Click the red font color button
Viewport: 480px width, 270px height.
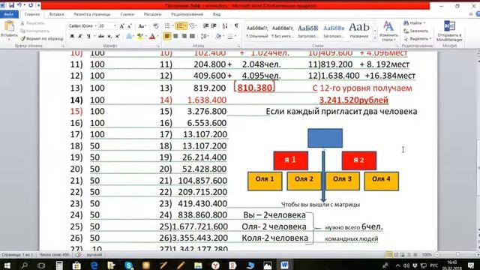point(152,37)
